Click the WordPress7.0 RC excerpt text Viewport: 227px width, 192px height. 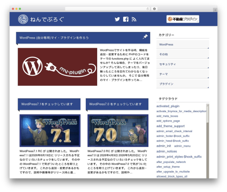[117, 162]
